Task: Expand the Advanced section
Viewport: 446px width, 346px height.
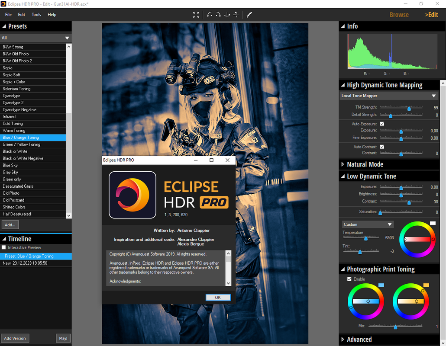Action: coord(343,340)
